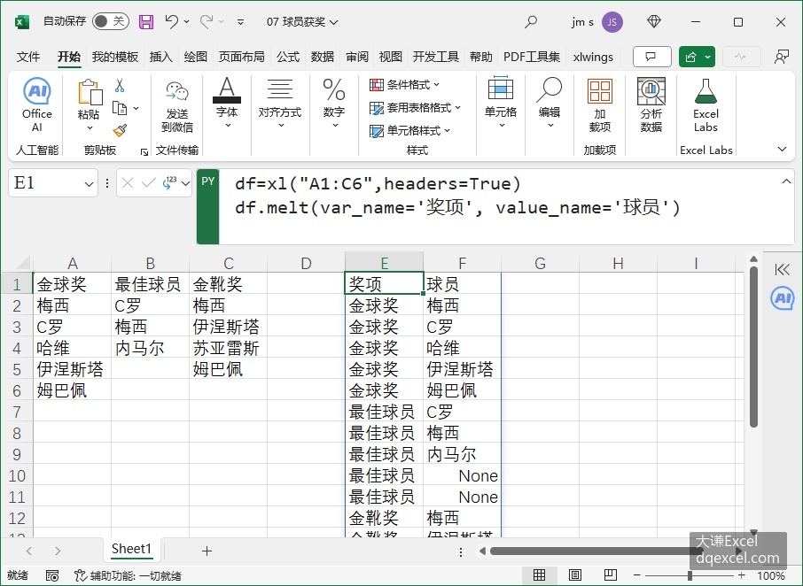Open the premium diamond icon
Viewport: 803px width, 586px height.
tap(654, 22)
